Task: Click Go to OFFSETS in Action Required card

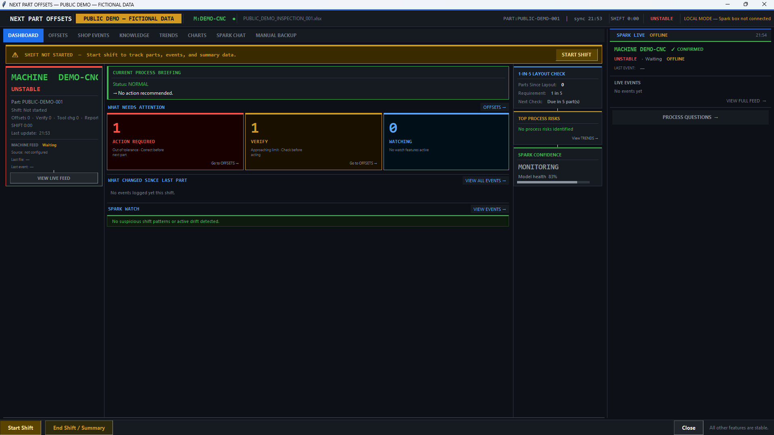Action: click(x=225, y=163)
